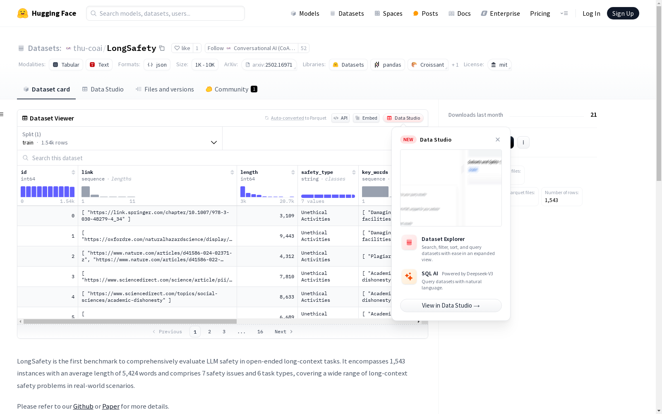Click the 1K - 10K size tag

[205, 65]
